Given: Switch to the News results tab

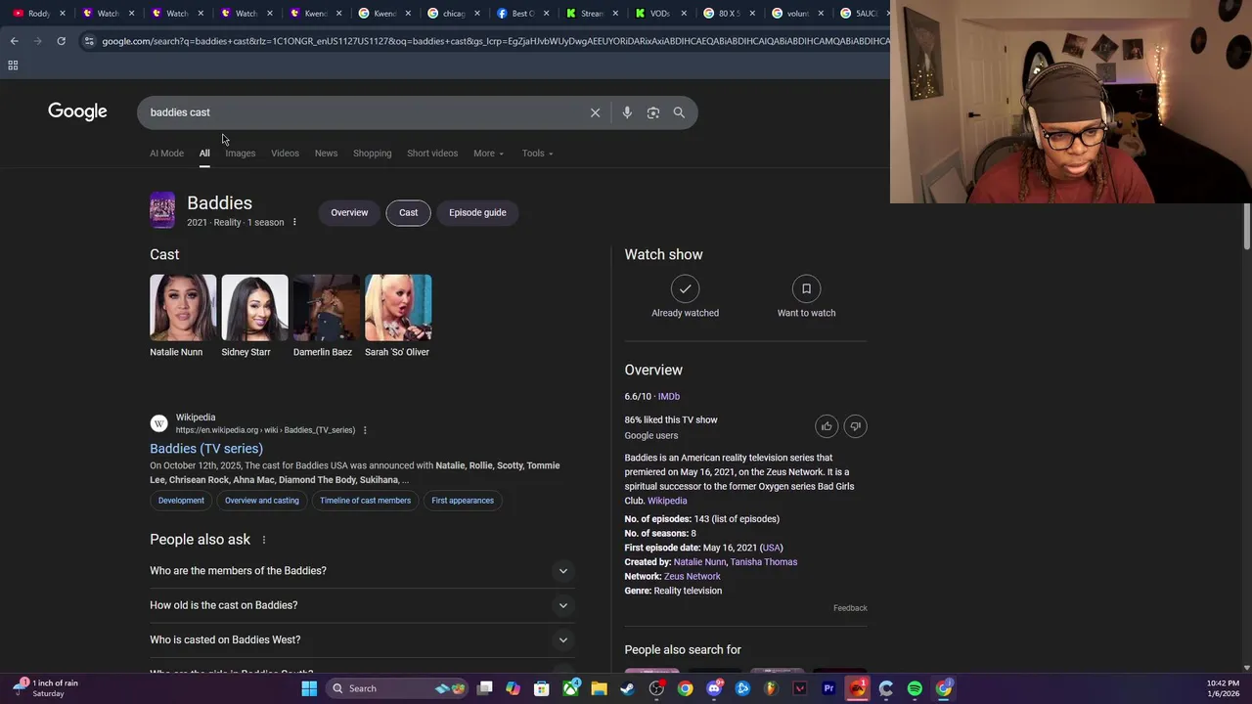Looking at the screenshot, I should pyautogui.click(x=326, y=154).
